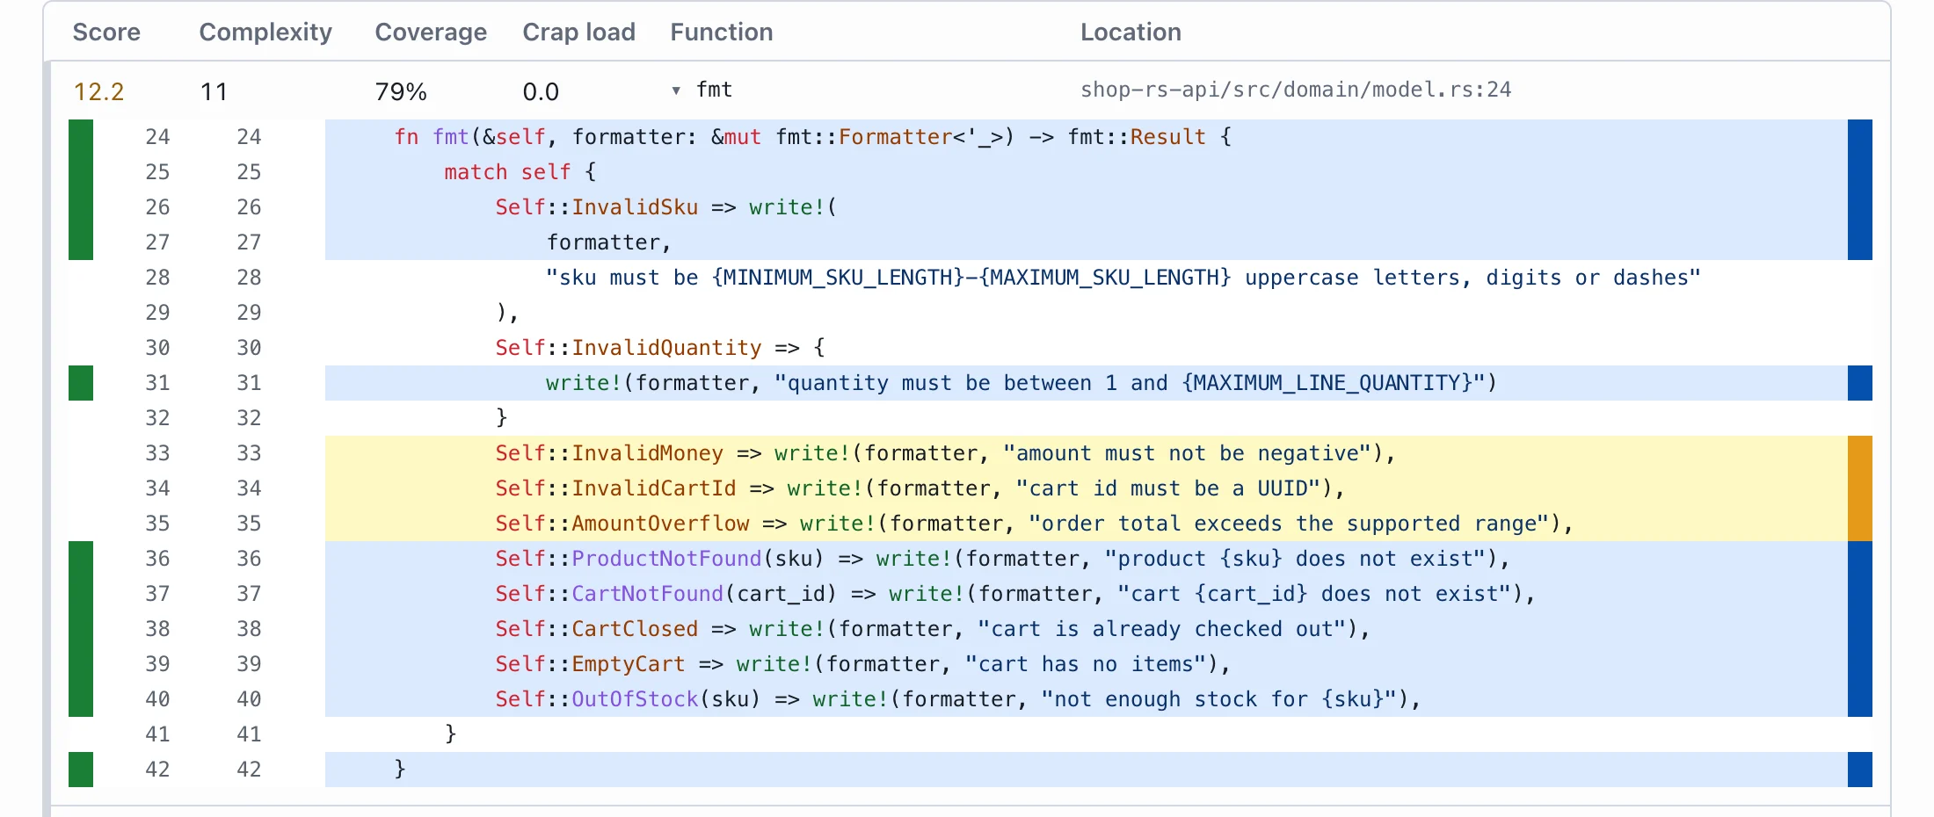Click the Self::CartNotFound code line
The image size is (1934, 817).
[x=1086, y=594]
